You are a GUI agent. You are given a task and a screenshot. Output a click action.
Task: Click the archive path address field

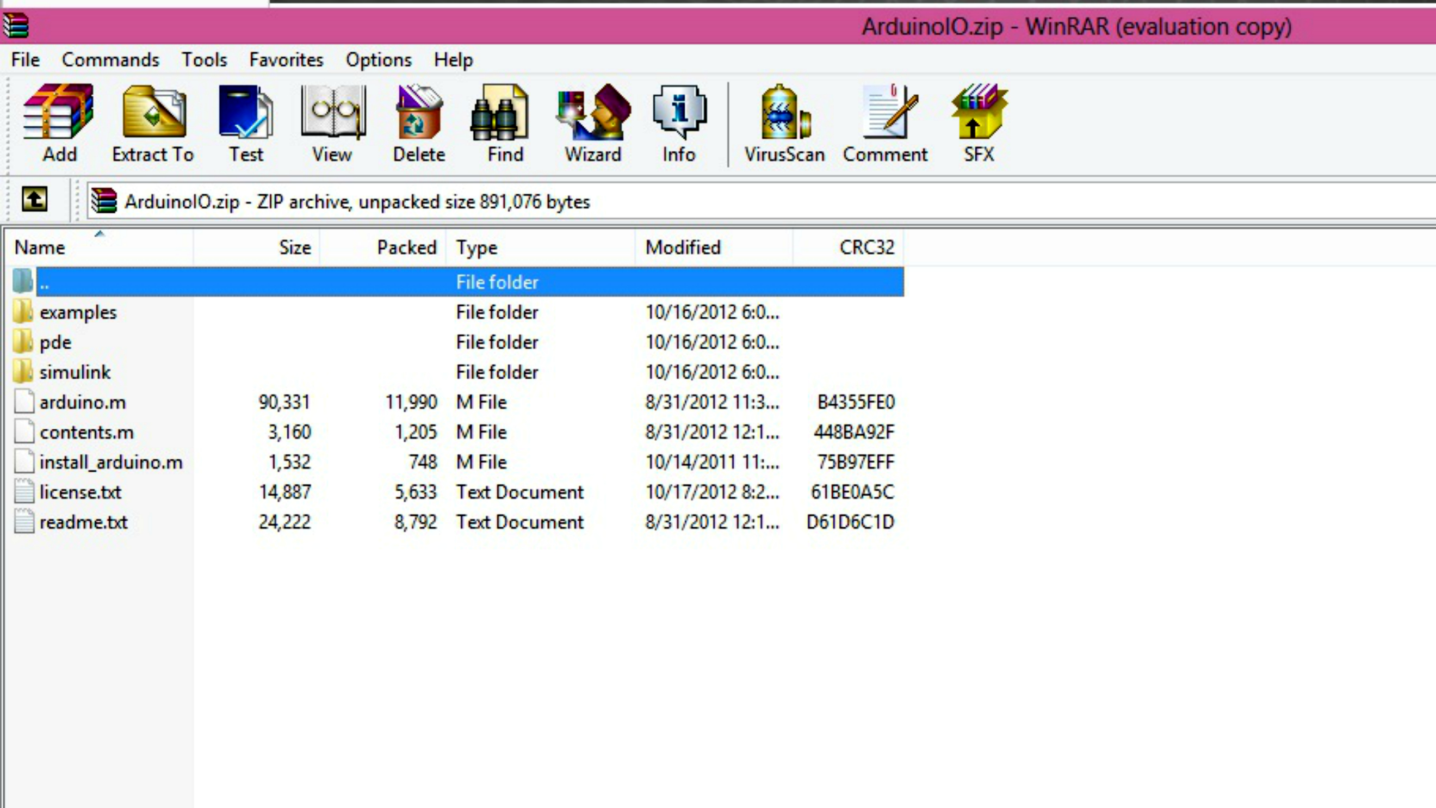point(761,201)
